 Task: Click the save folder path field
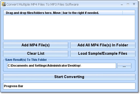[62, 66]
